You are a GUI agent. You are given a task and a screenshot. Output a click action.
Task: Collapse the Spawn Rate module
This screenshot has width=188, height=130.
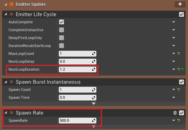pos(5,113)
